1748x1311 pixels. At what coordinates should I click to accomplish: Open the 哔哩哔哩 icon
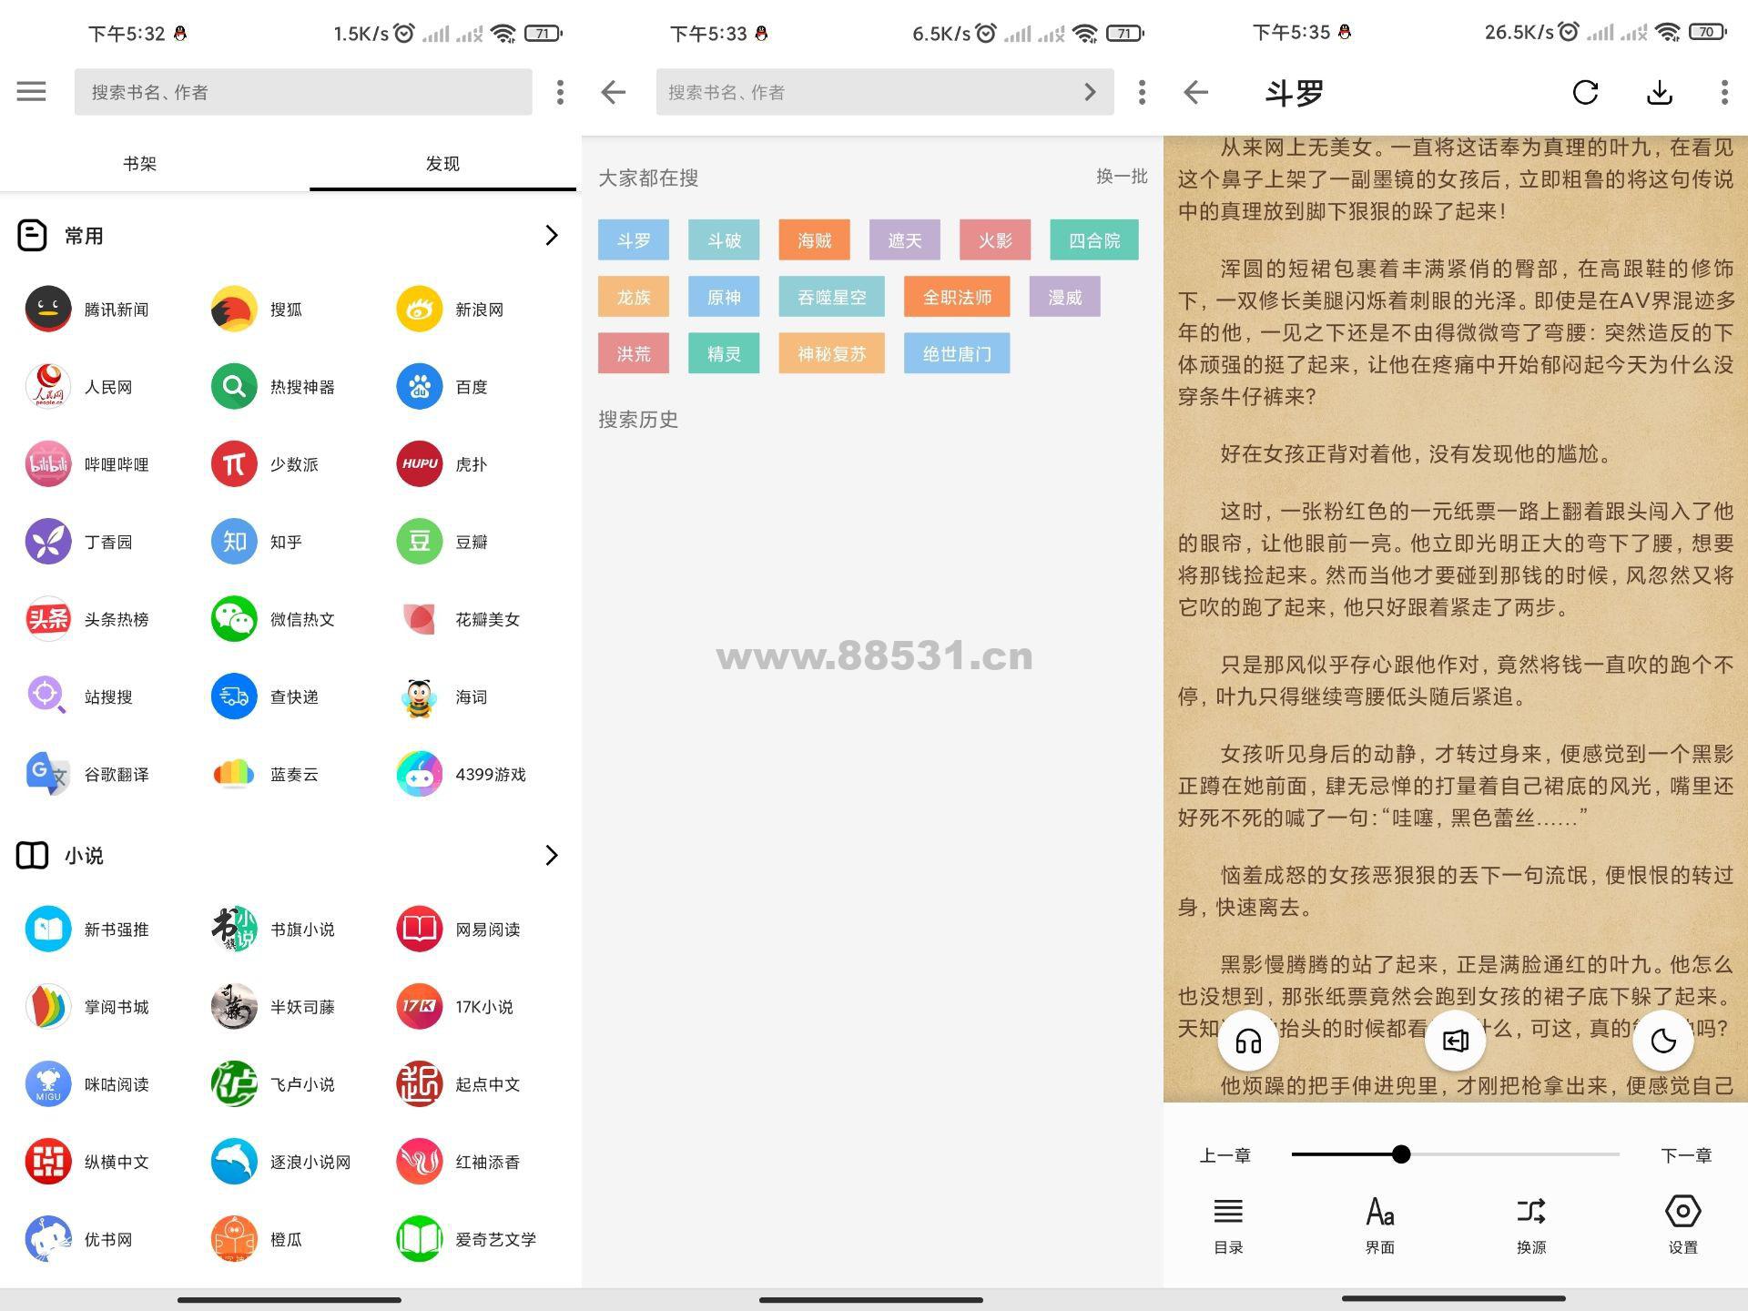[x=48, y=464]
